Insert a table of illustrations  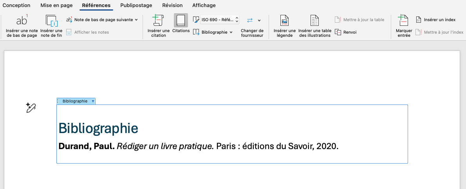[x=314, y=21]
